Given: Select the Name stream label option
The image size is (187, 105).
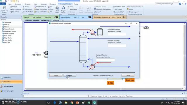Looking at the screenshot, I should click(70, 7).
